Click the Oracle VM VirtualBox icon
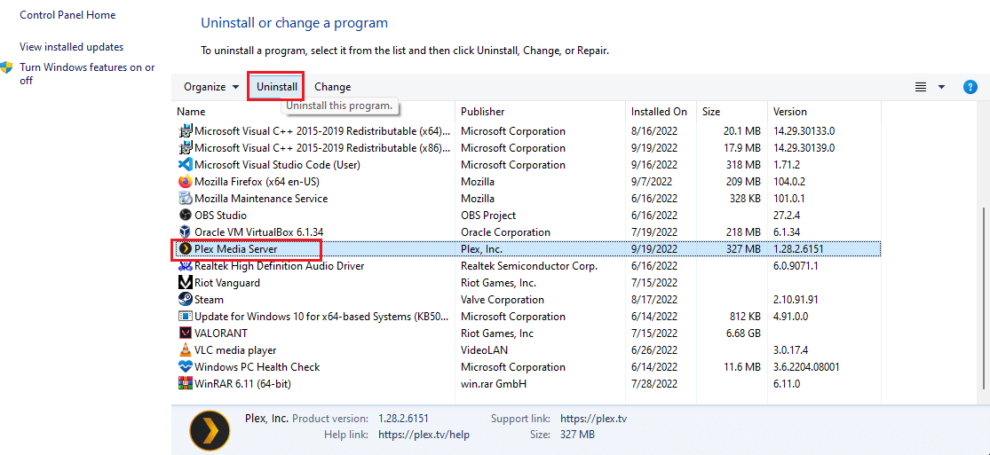 [x=185, y=232]
